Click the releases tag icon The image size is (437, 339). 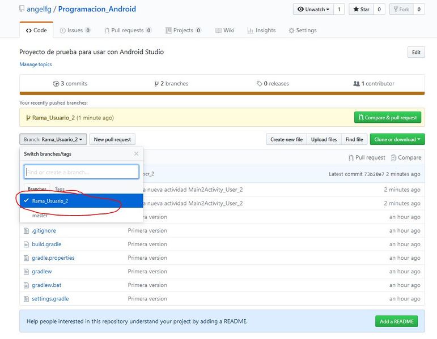(259, 84)
